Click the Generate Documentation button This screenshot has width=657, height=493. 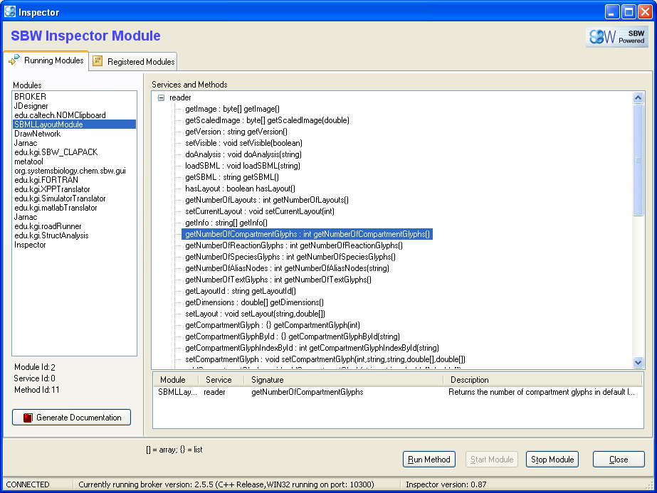coord(72,417)
